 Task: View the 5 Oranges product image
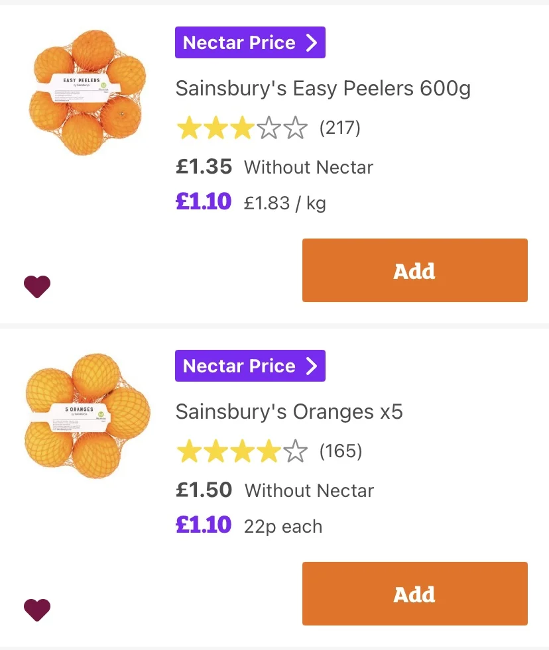pyautogui.click(x=87, y=415)
